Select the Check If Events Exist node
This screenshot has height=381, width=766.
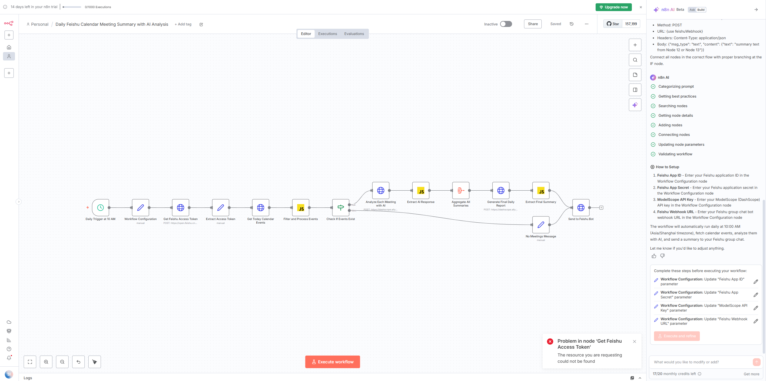[x=340, y=207]
